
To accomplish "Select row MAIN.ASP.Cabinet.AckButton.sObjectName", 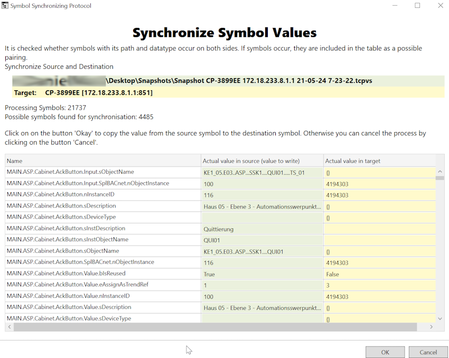I will pyautogui.click(x=220, y=251).
